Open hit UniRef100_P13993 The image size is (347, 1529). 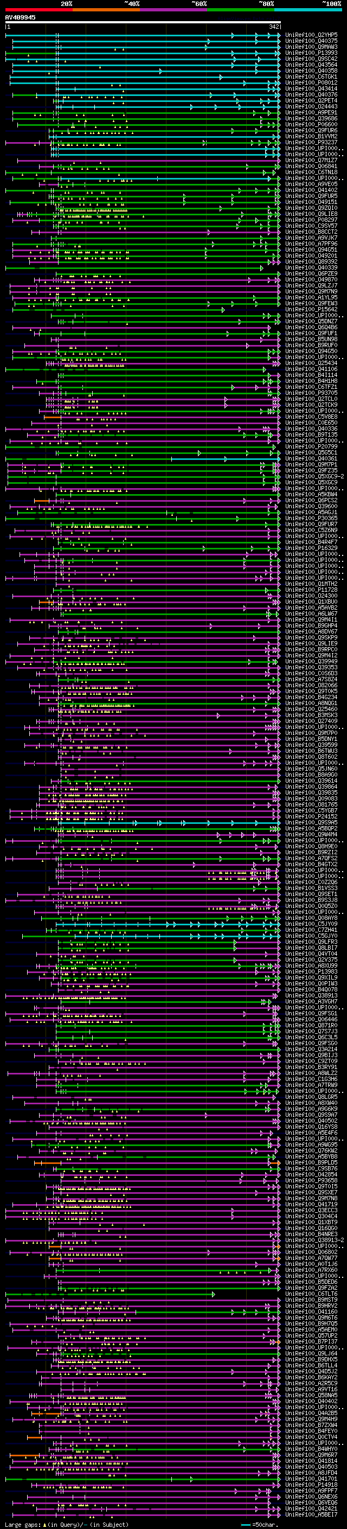pyautogui.click(x=311, y=53)
